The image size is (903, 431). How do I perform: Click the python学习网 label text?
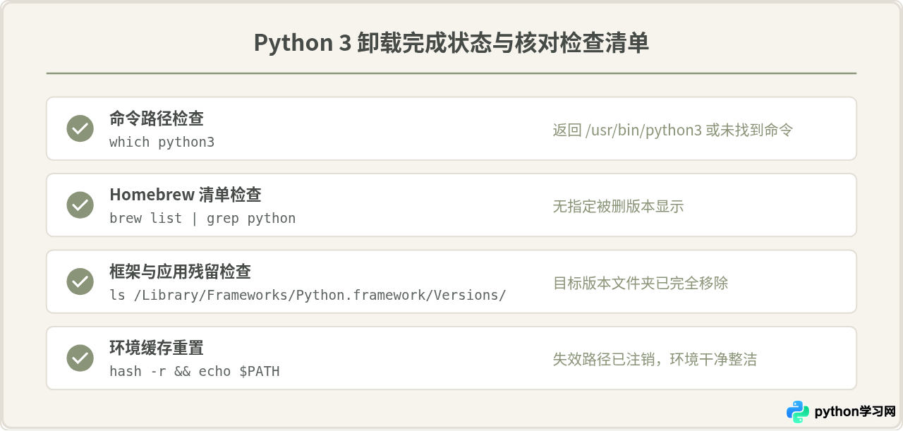tap(854, 411)
